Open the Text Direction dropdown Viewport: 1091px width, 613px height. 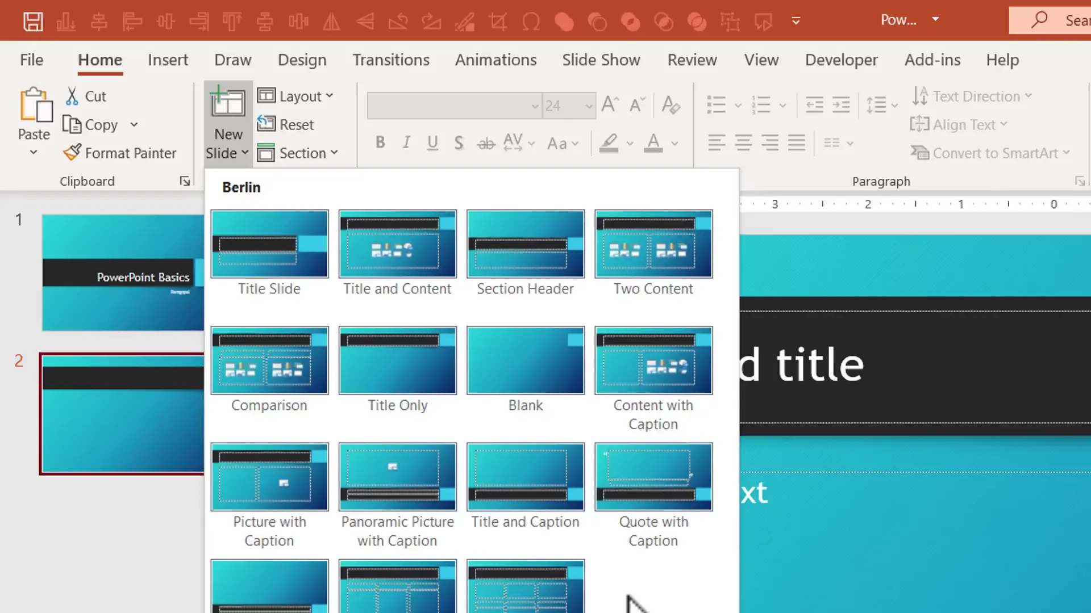pyautogui.click(x=972, y=96)
